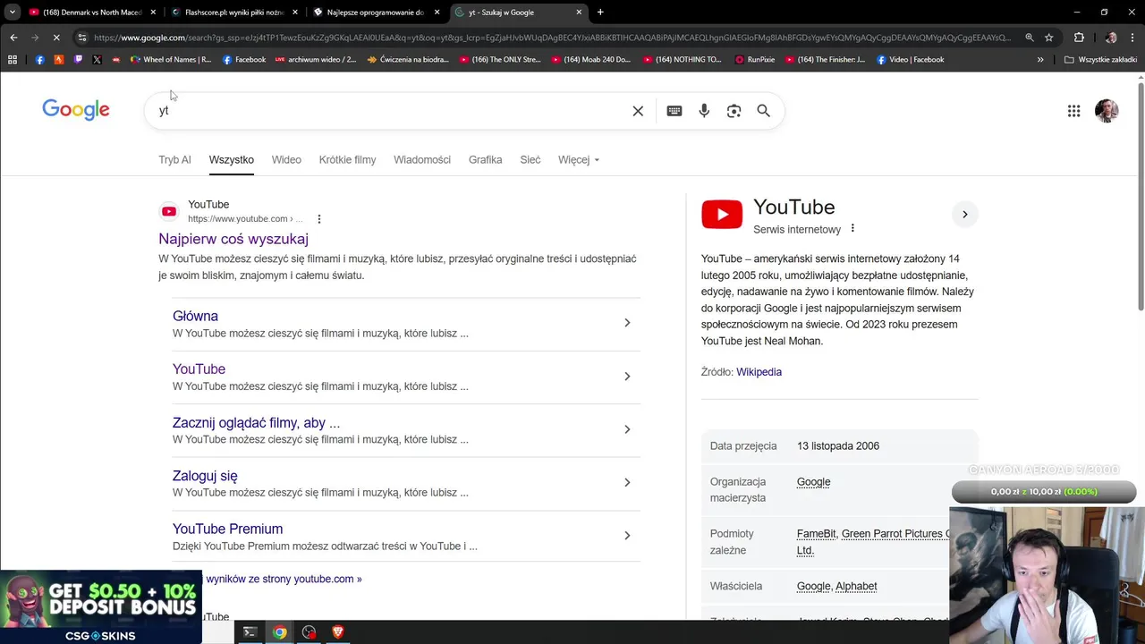Go to the Google logo homepage
This screenshot has height=644, width=1145.
tap(76, 110)
